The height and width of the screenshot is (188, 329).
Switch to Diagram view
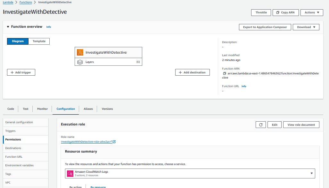(x=18, y=41)
